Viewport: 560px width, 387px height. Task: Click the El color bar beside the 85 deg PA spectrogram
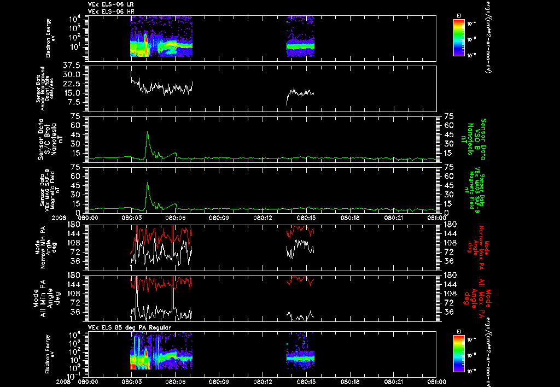(459, 354)
